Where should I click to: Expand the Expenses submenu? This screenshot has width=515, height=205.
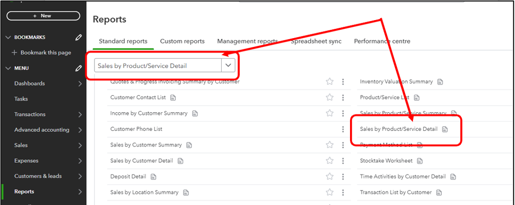click(80, 161)
